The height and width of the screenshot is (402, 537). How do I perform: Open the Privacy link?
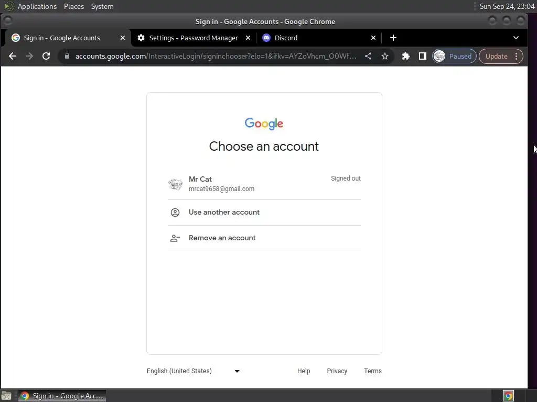337,371
